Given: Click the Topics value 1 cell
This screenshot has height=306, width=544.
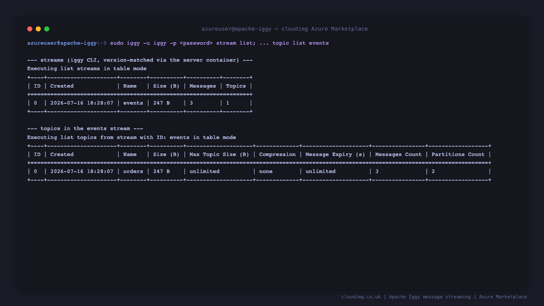Looking at the screenshot, I should coord(228,103).
